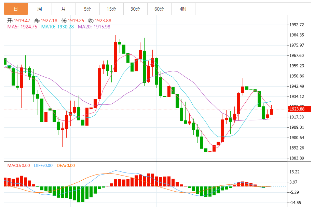Click the 高:1927.18 high price text
The height and width of the screenshot is (207, 314).
(x=46, y=21)
